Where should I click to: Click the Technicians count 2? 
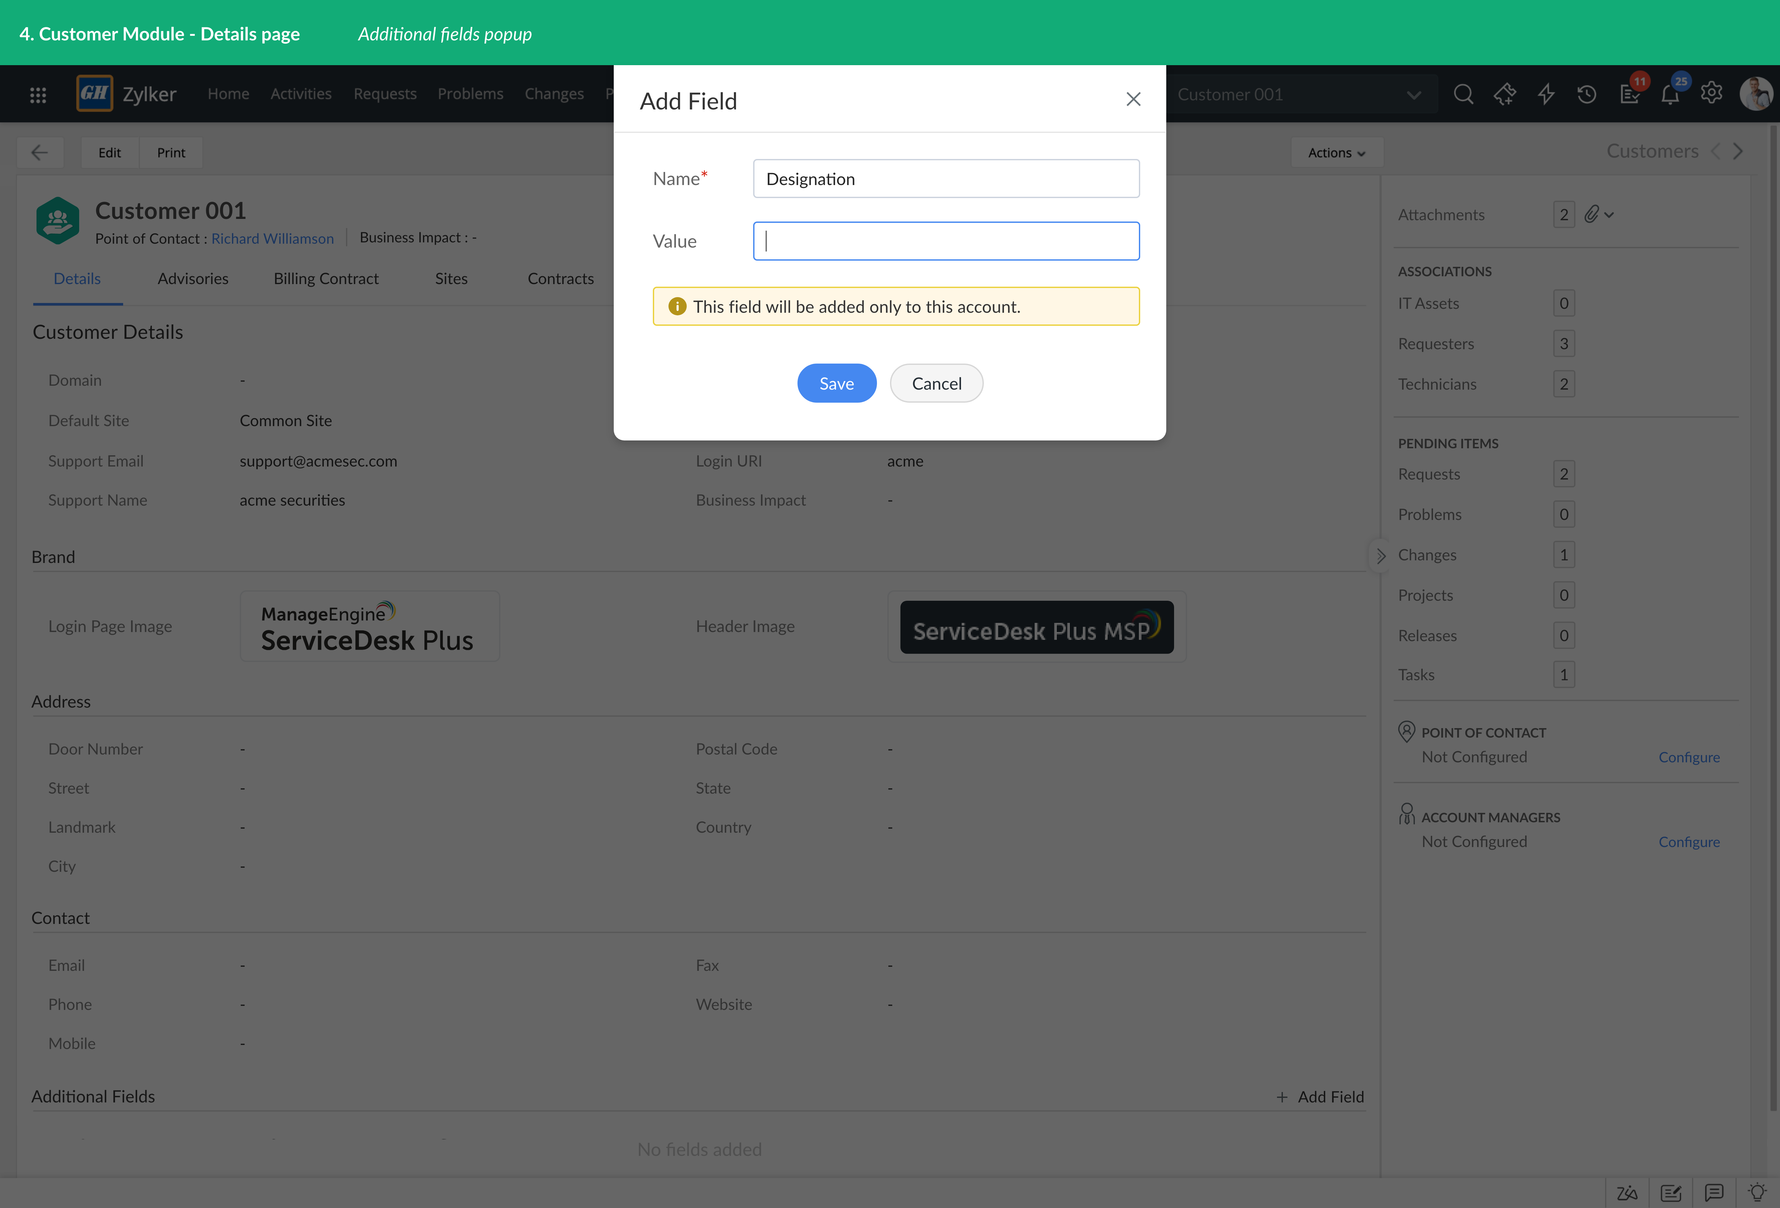[1563, 384]
